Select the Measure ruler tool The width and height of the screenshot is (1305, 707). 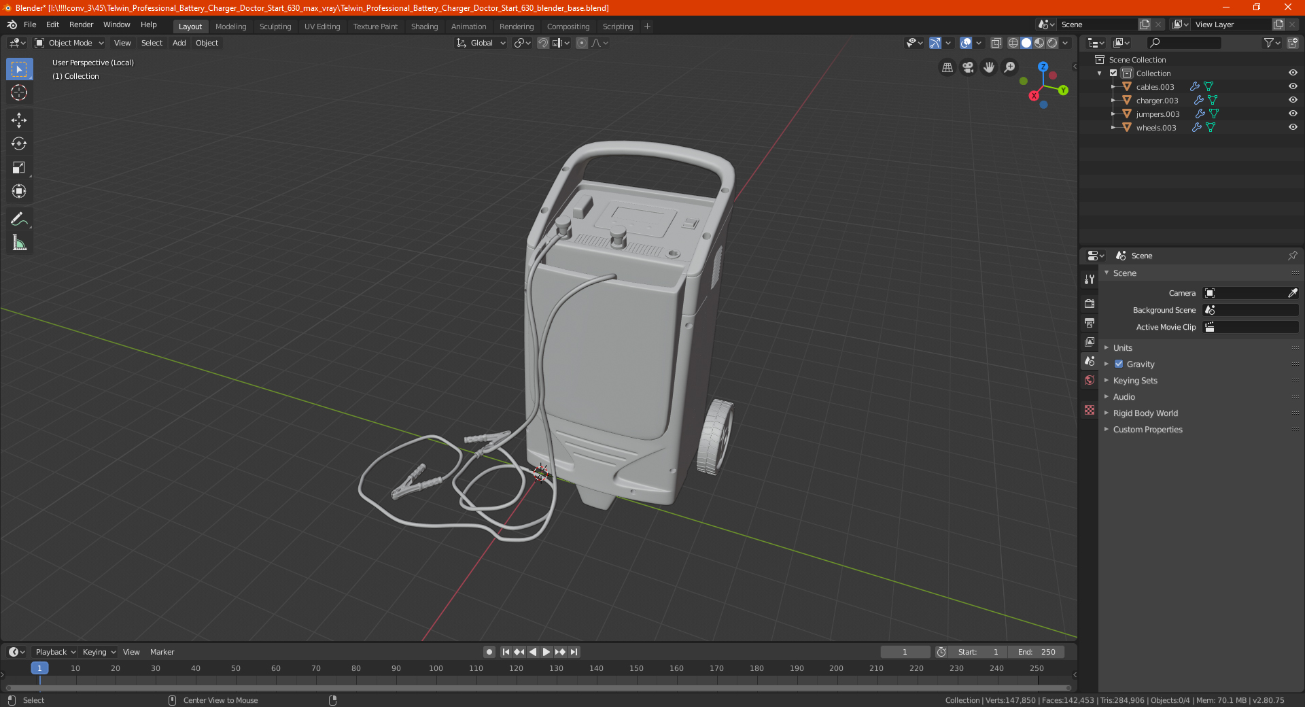coord(19,243)
